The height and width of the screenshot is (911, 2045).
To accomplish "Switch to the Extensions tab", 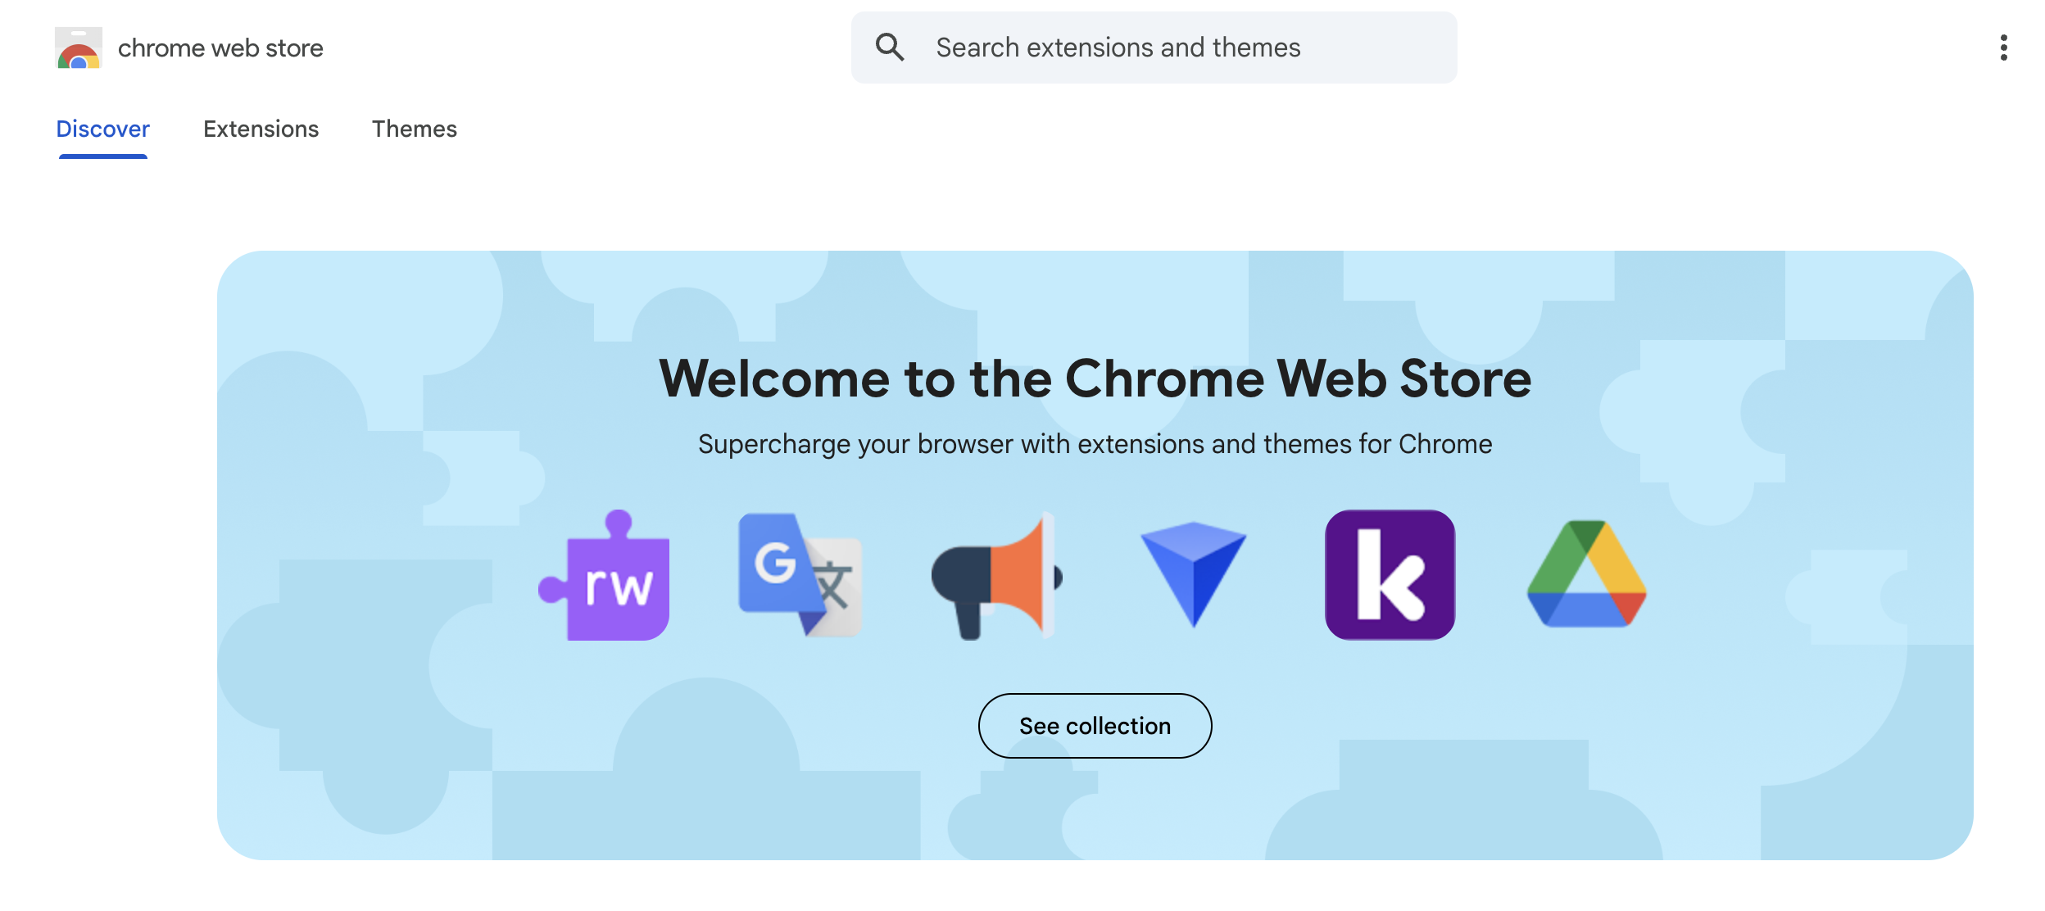I will [261, 129].
